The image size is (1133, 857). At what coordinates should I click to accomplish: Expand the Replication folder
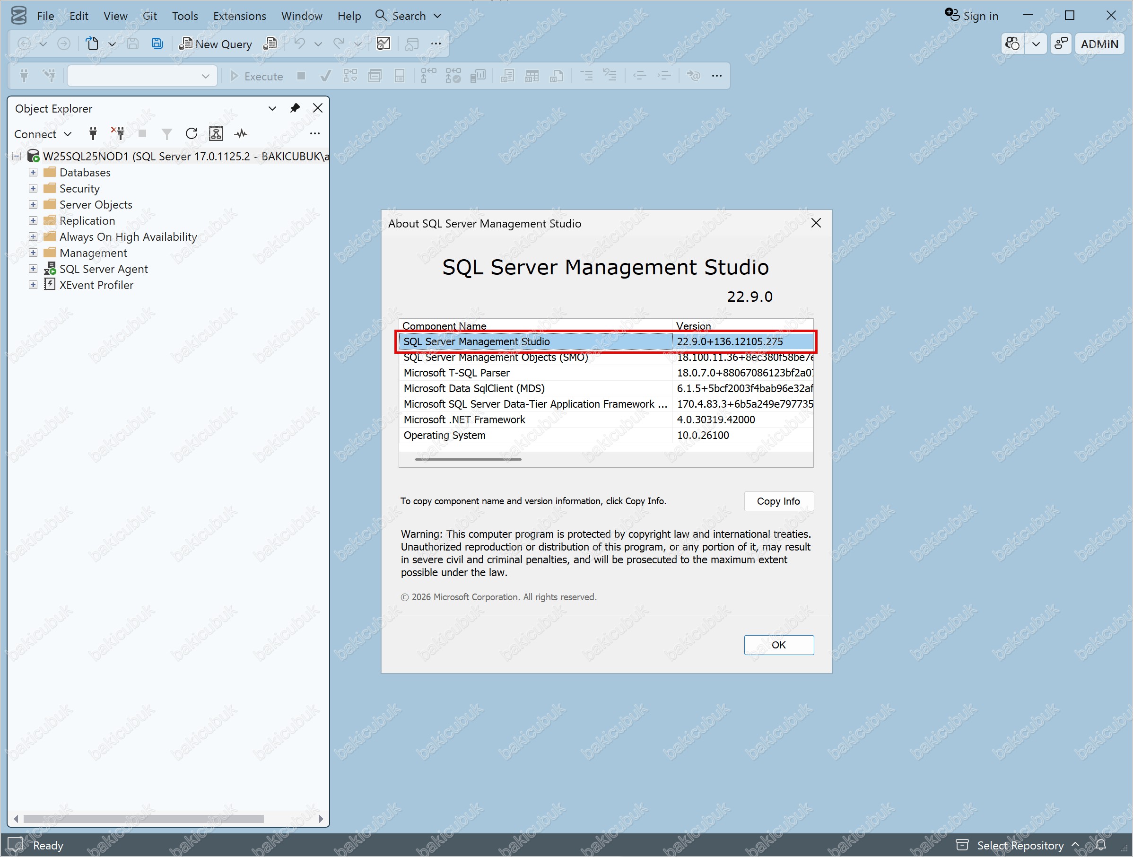(33, 221)
